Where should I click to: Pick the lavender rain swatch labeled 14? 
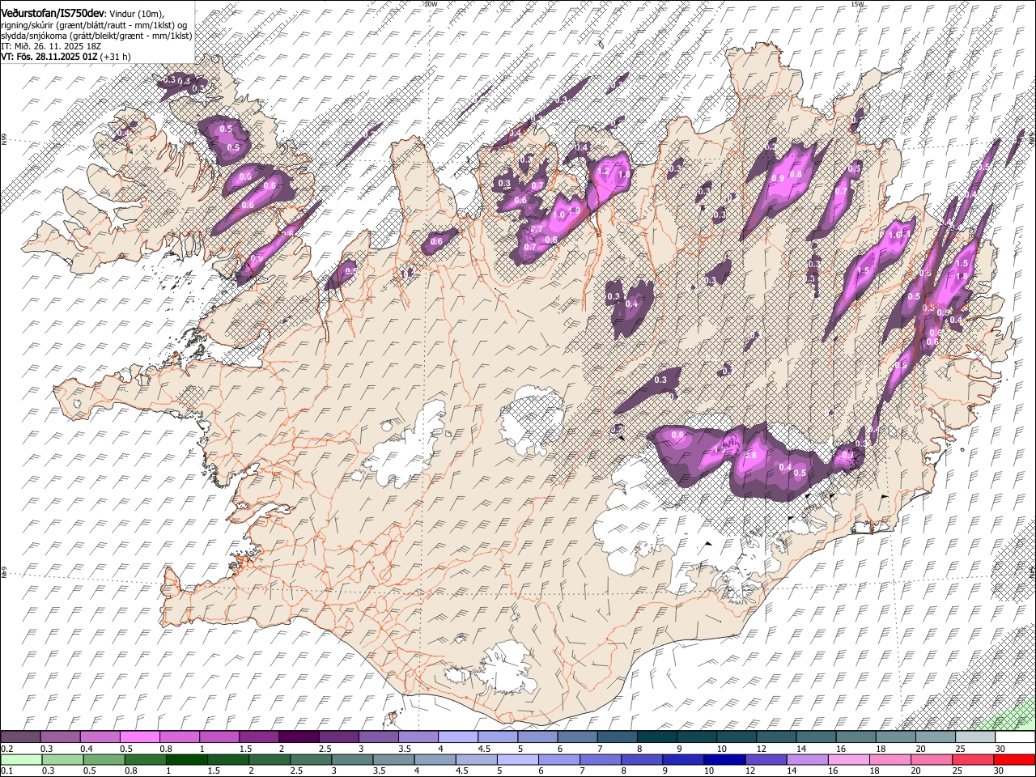[808, 759]
